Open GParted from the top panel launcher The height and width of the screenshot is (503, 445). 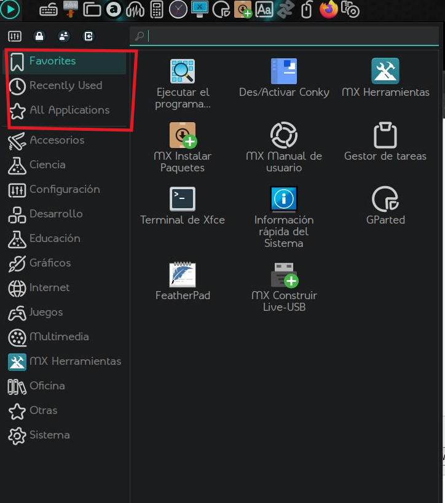click(x=221, y=9)
